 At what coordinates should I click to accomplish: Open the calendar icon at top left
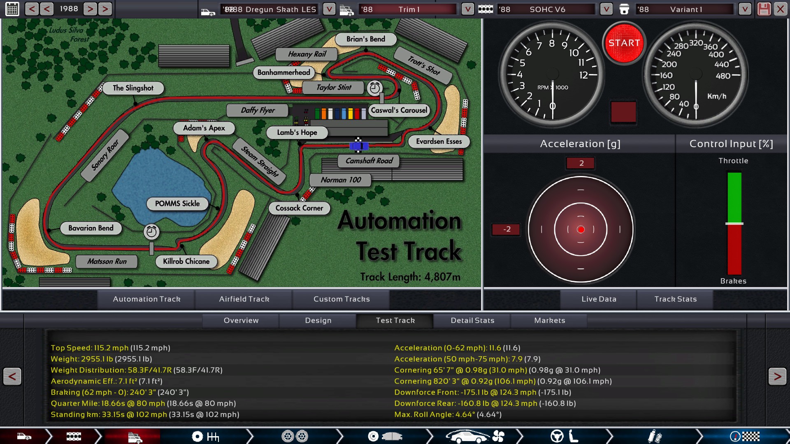[12, 9]
